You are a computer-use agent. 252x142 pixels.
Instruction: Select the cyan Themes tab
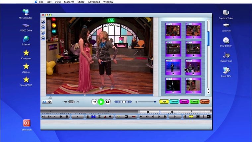(x=174, y=102)
